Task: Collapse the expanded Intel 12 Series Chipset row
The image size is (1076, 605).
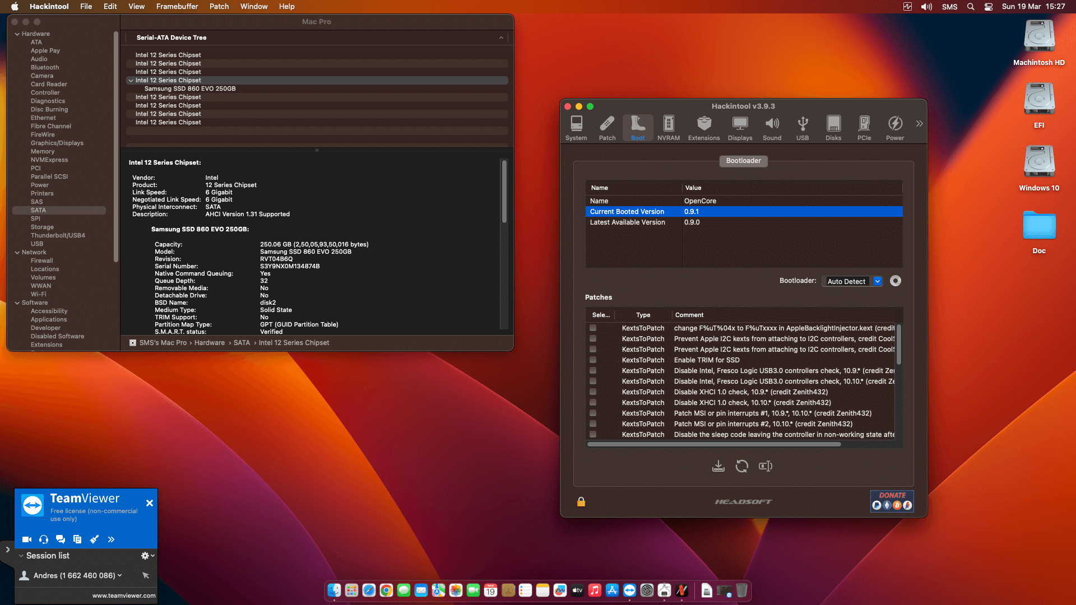Action: click(131, 81)
